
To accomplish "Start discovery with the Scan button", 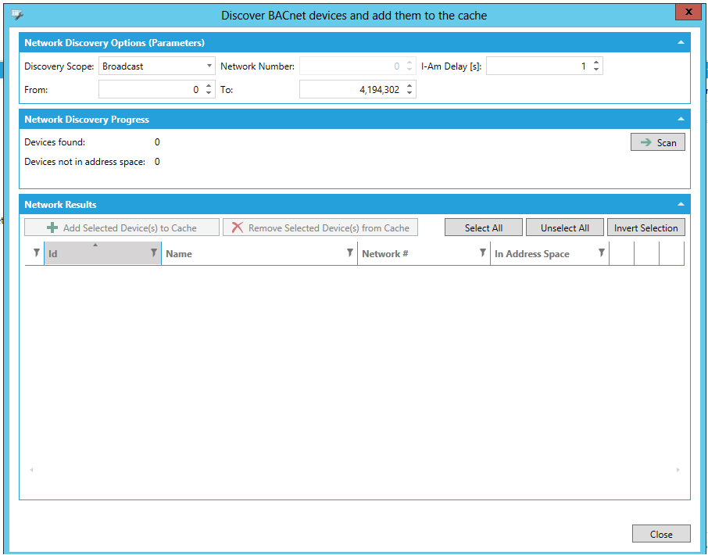I will tap(657, 142).
